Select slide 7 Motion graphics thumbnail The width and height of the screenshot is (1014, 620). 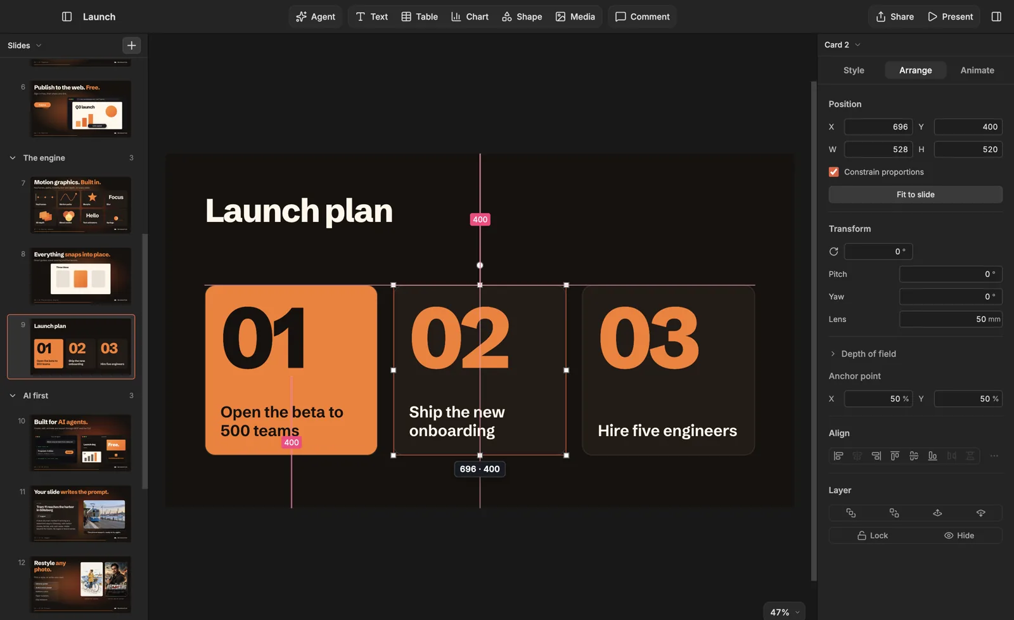tap(80, 205)
